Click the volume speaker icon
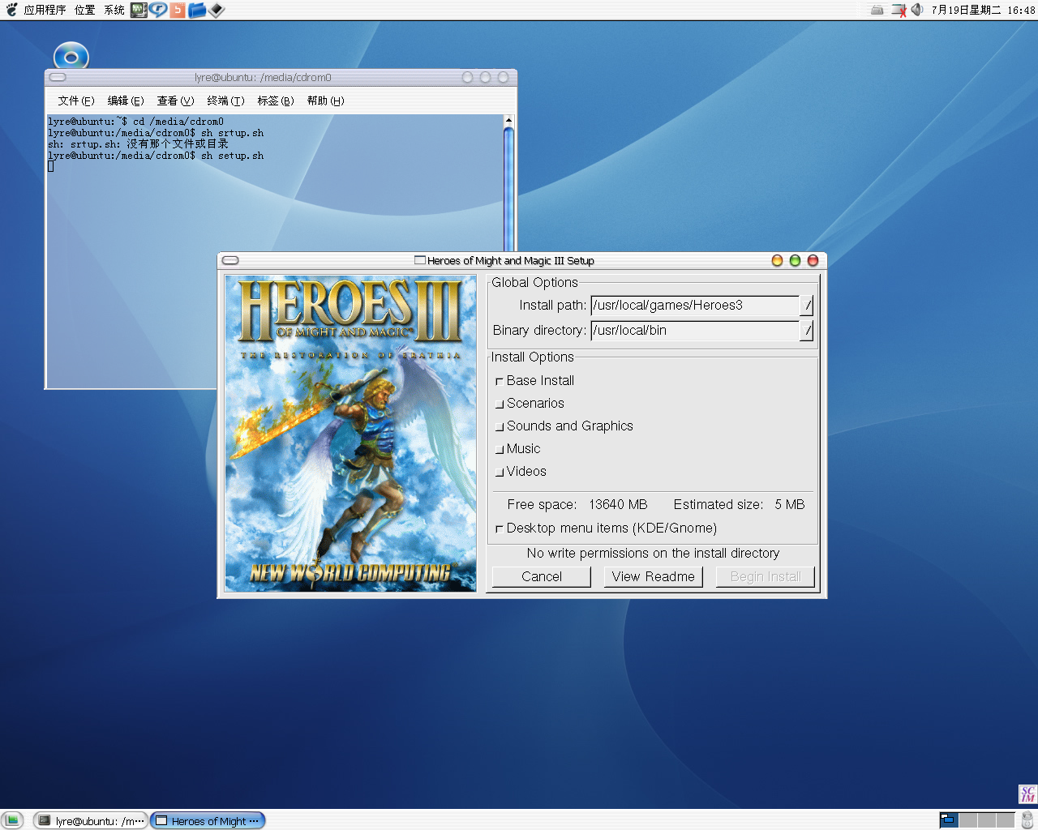 917,10
